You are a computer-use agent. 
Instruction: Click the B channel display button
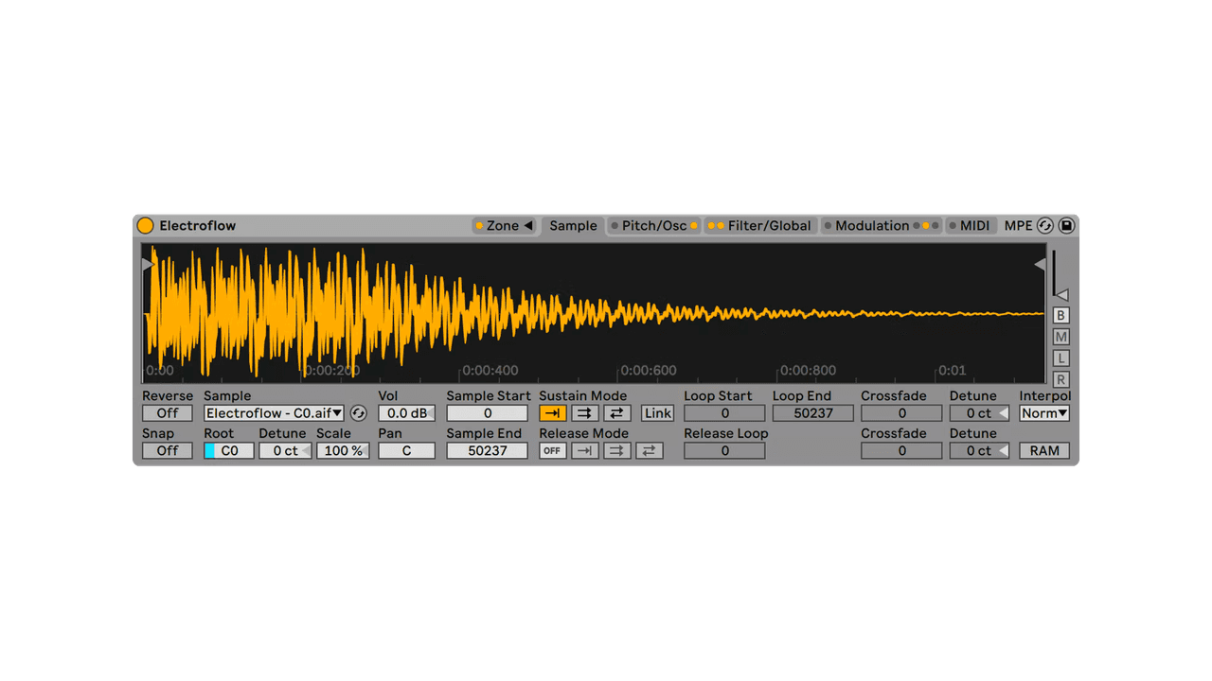[1060, 315]
